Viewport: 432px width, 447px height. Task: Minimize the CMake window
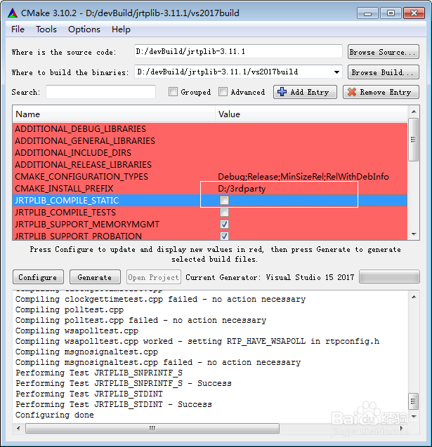[x=367, y=13]
